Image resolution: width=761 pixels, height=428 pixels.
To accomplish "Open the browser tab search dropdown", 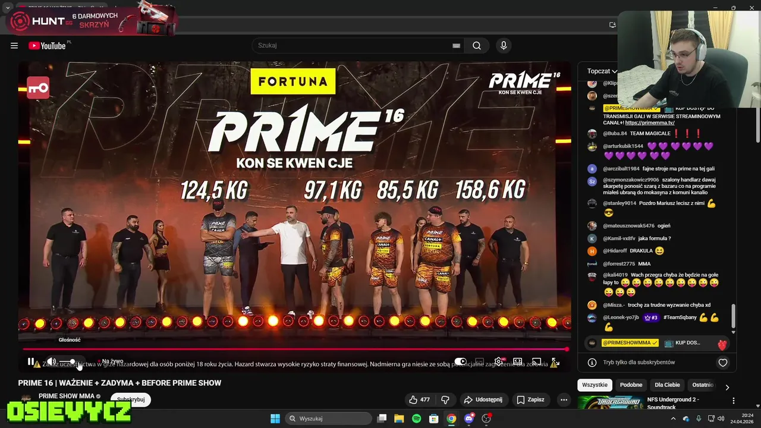I will [x=7, y=8].
